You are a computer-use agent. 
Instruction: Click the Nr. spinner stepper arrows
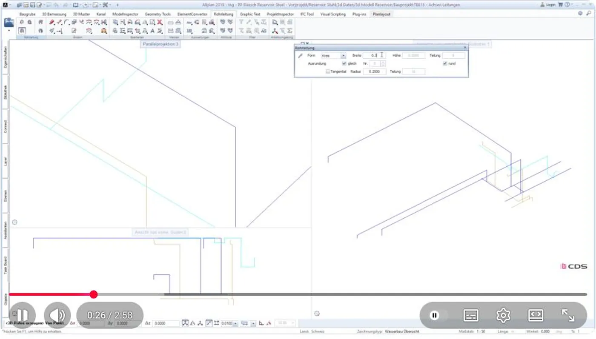coord(383,63)
